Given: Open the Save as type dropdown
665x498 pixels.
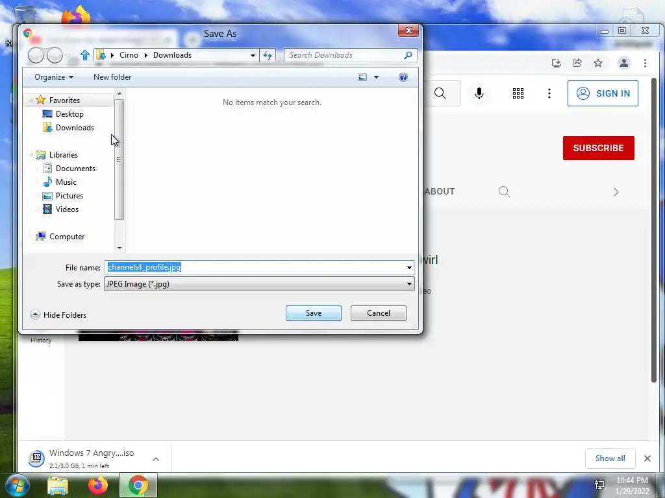Looking at the screenshot, I should 259,284.
